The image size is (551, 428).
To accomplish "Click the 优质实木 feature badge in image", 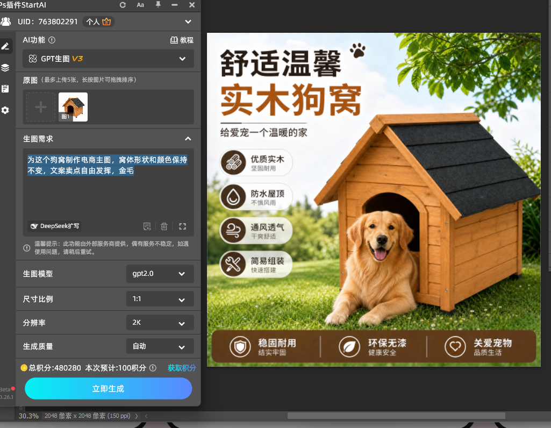I will (256, 163).
